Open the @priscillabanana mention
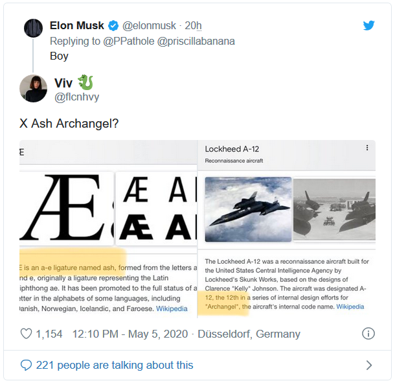This screenshot has height=383, width=395. click(198, 41)
